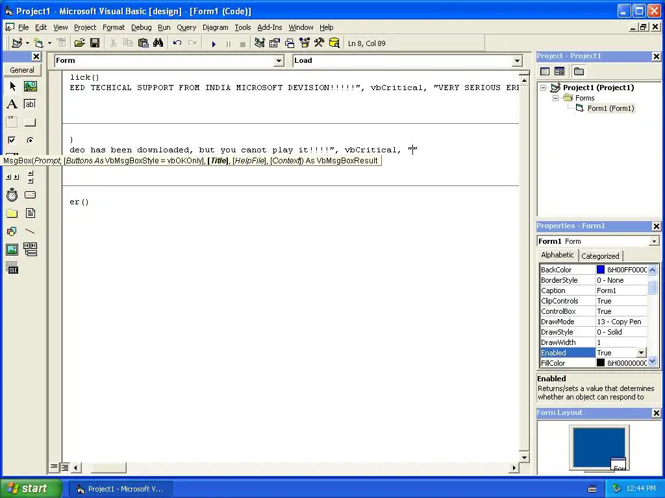Screen dimensions: 665x498
Task: Select the Data control tool
Action: pos(30,250)
